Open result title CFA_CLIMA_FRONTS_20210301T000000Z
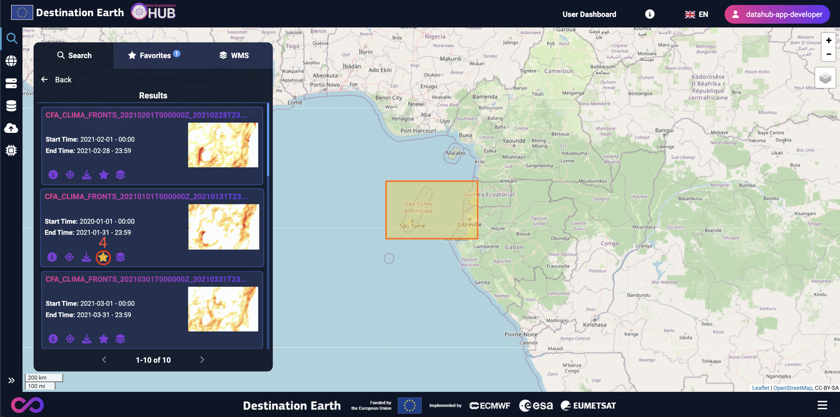Image resolution: width=840 pixels, height=417 pixels. (x=146, y=279)
